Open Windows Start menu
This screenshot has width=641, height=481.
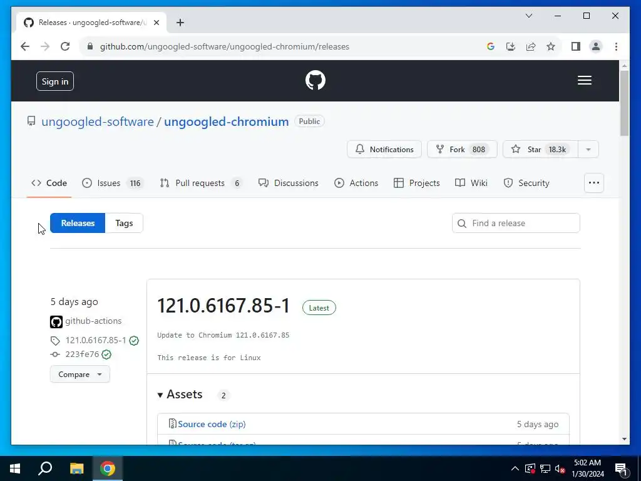click(15, 468)
